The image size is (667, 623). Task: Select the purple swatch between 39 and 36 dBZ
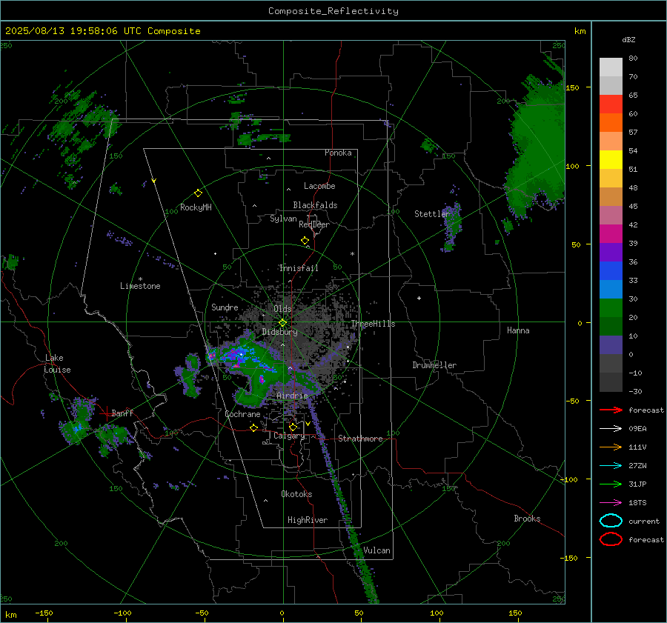coord(611,253)
